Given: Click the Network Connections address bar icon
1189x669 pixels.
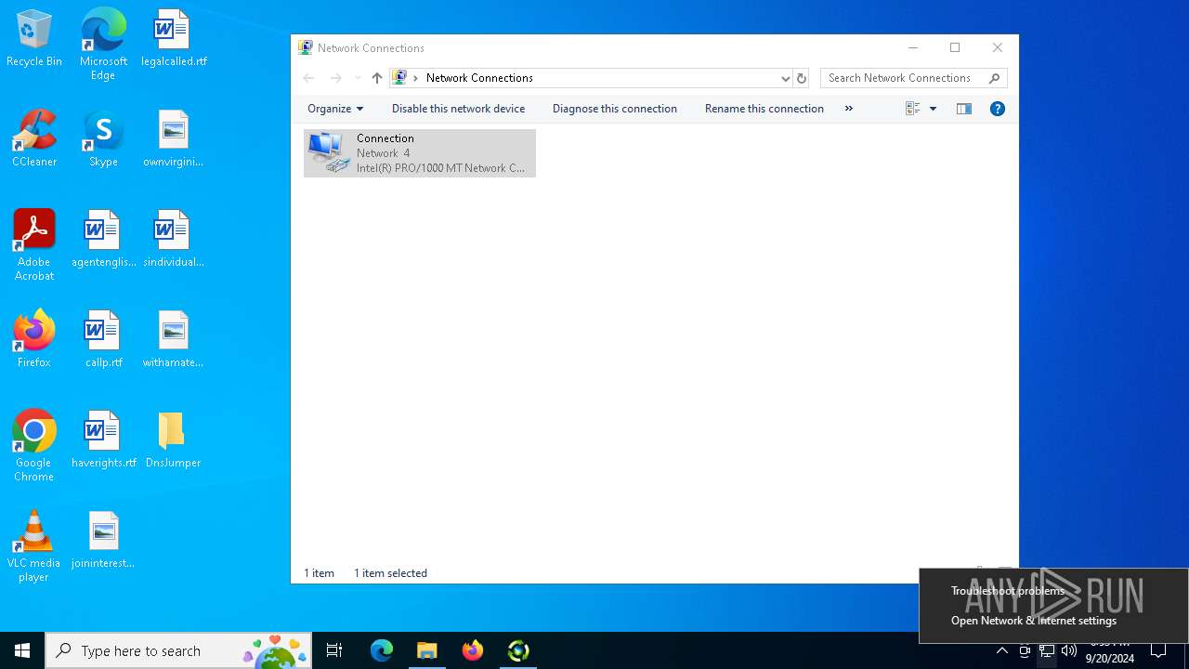Looking at the screenshot, I should coord(399,78).
